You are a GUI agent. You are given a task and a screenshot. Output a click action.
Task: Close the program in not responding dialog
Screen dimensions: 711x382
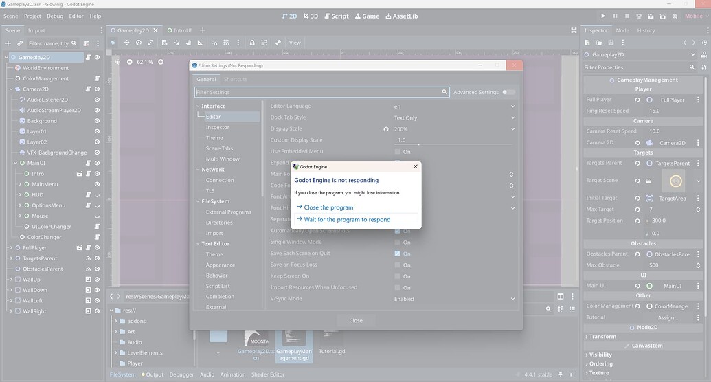pyautogui.click(x=328, y=207)
